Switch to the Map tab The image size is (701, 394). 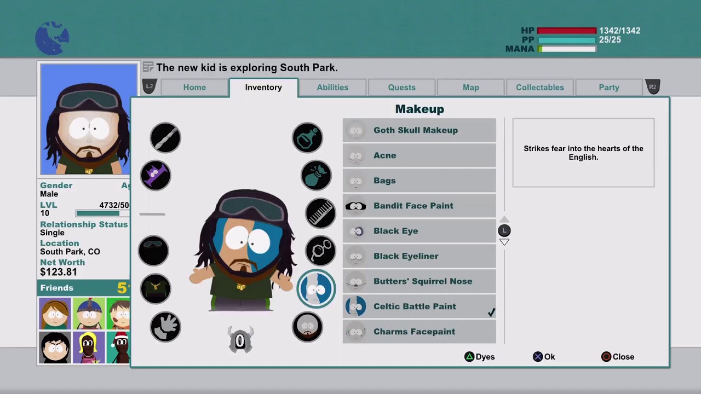point(471,88)
